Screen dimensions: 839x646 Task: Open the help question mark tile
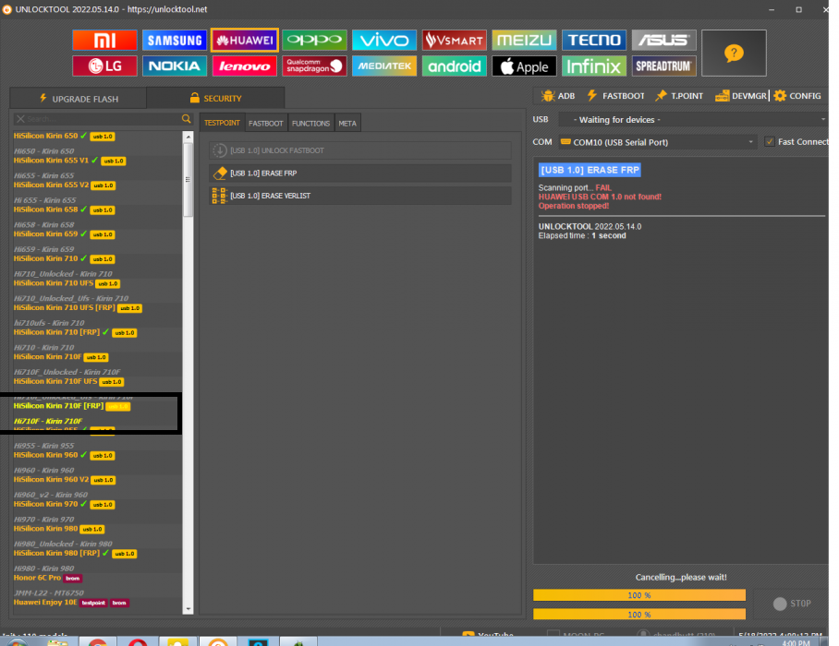(x=734, y=53)
